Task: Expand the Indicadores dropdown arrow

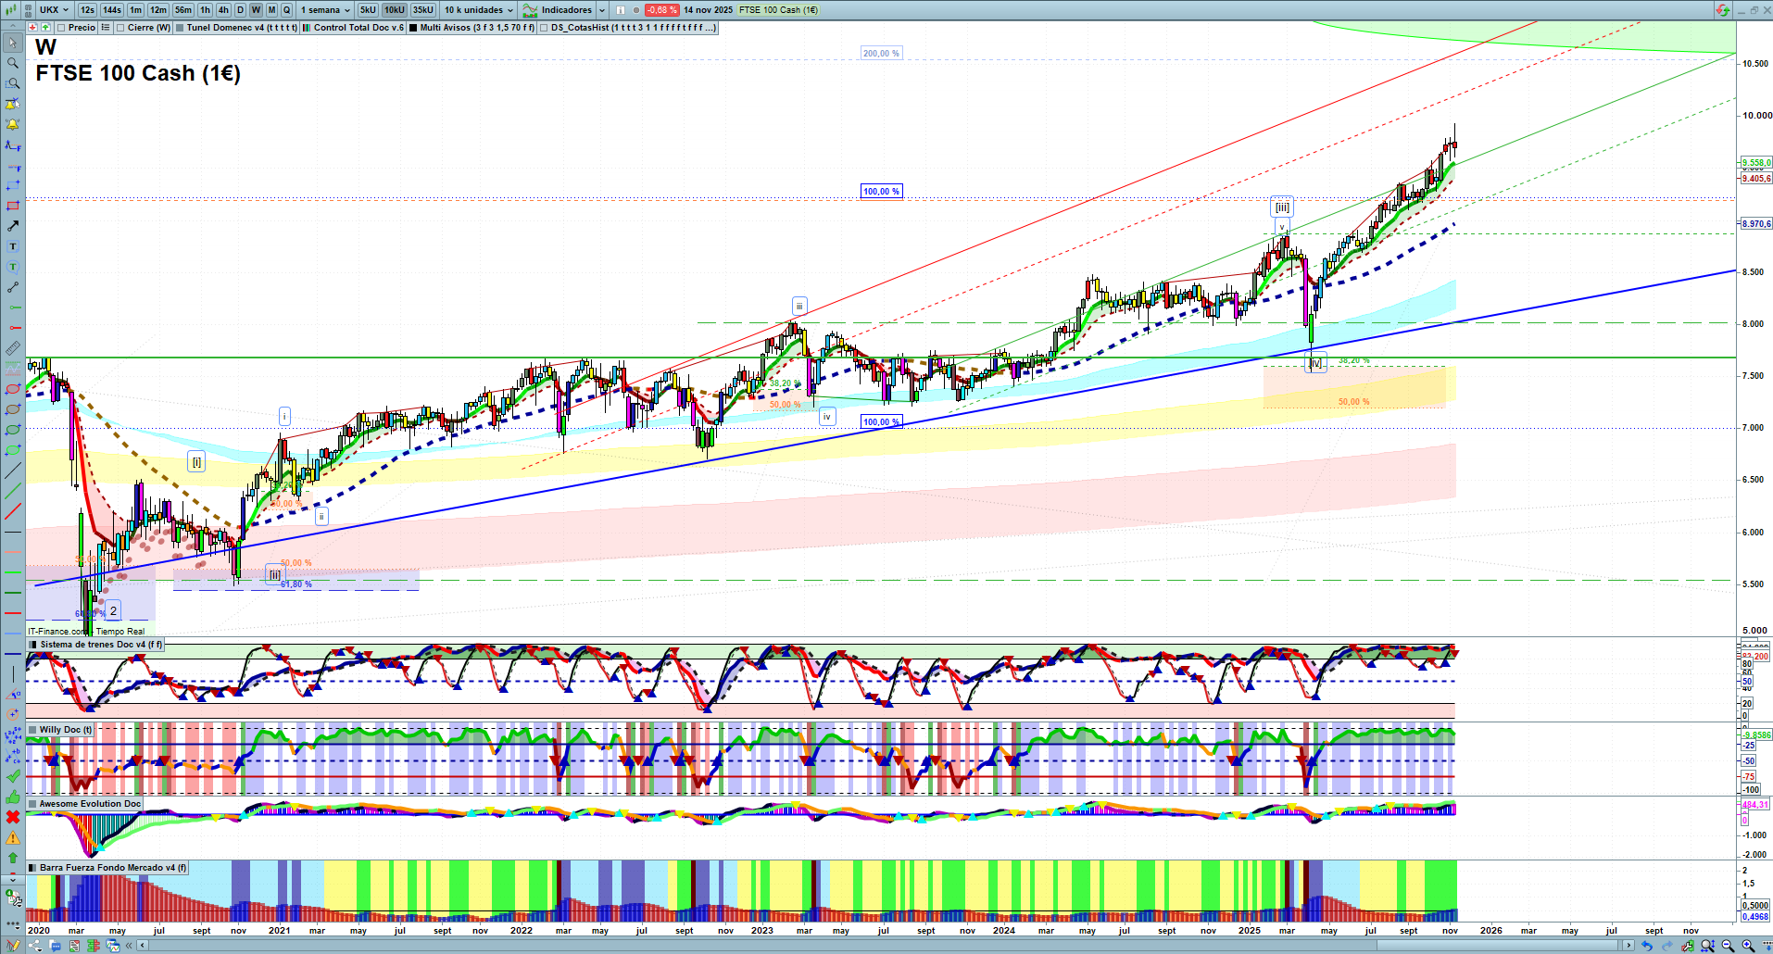Action: [x=602, y=10]
